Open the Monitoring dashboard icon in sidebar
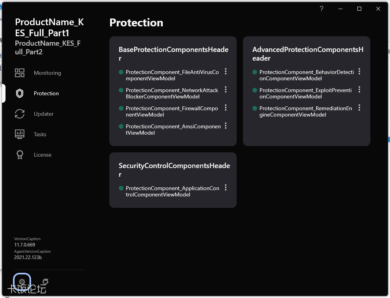This screenshot has width=390, height=298. (x=20, y=73)
